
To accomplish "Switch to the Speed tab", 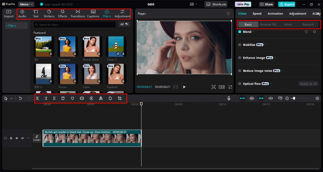I will coord(257,14).
